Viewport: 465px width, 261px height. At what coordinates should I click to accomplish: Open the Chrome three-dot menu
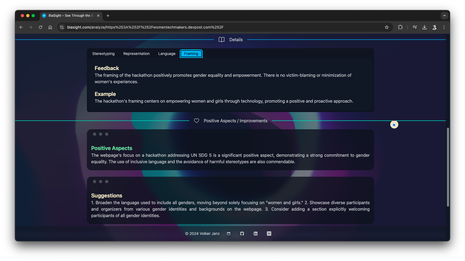444,27
